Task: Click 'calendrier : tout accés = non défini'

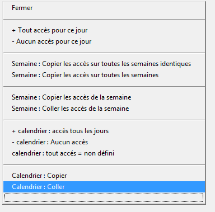Action: click(104, 153)
